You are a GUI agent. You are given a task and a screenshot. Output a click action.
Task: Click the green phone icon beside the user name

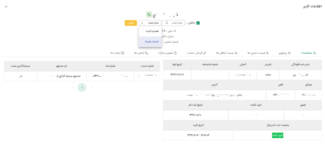pos(149,14)
